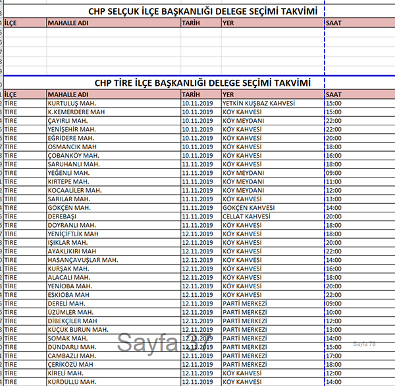Click the 11.11.2019 date in SARUHANLI row
Screen dimensions: 395x386
(201, 164)
